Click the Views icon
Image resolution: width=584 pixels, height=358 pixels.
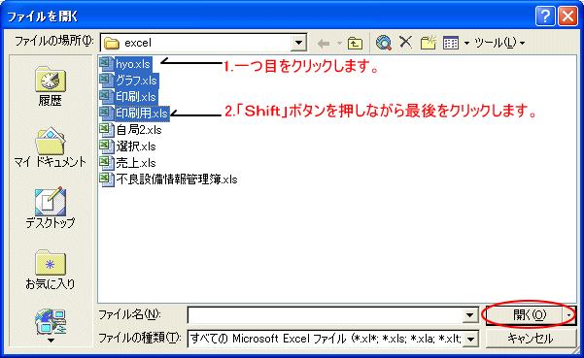point(451,43)
